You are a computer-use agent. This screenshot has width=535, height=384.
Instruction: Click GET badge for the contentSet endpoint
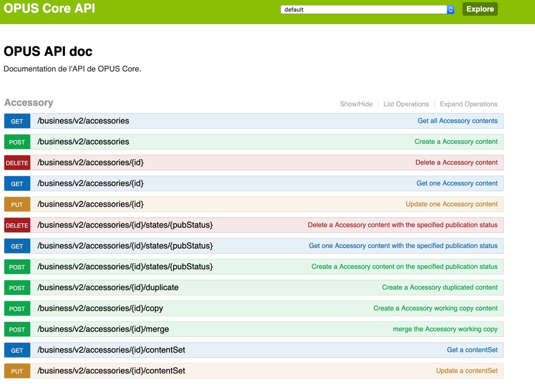pyautogui.click(x=17, y=350)
